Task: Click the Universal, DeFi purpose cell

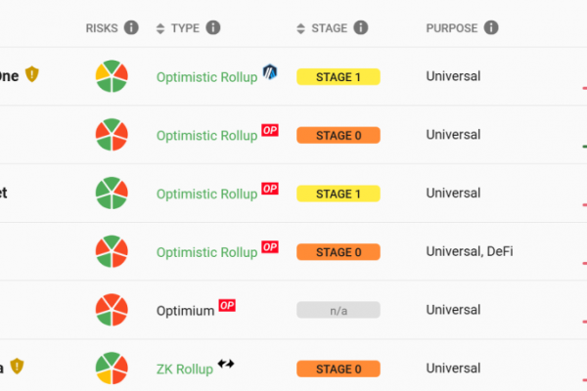Action: point(470,251)
